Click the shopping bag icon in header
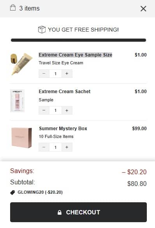 13,7
